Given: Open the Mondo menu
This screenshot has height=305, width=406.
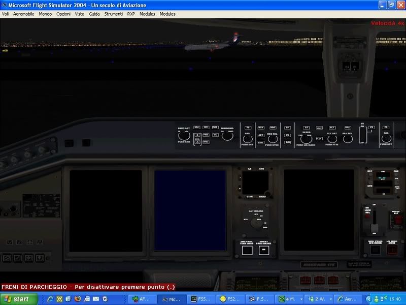Looking at the screenshot, I should click(x=45, y=14).
